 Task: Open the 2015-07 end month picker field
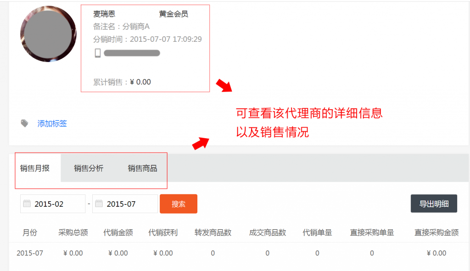point(124,203)
